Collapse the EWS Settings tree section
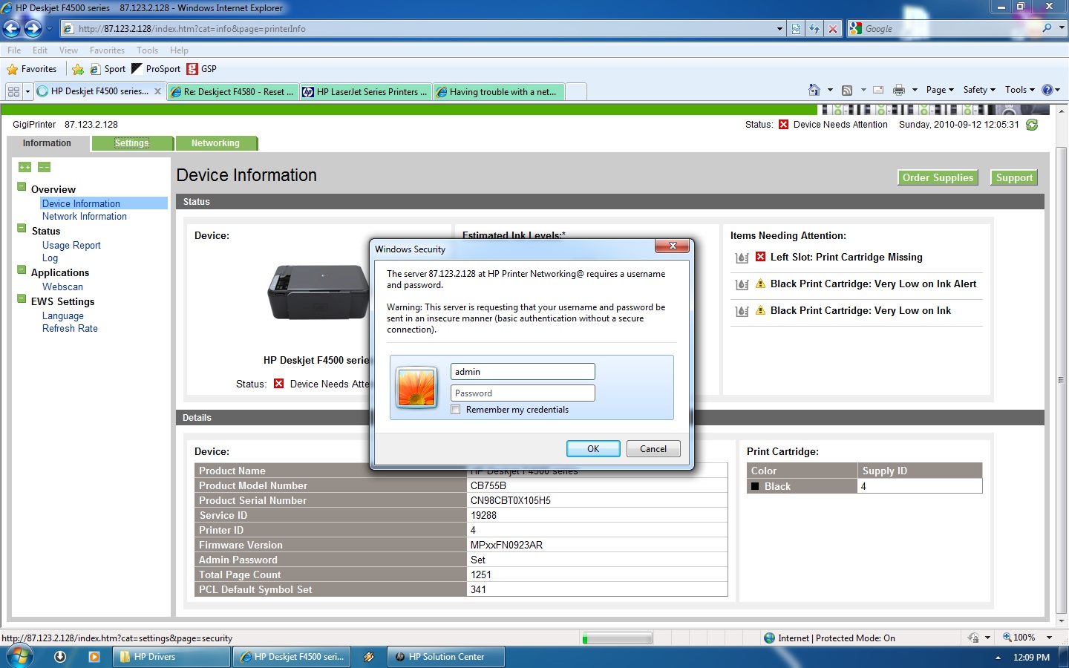The height and width of the screenshot is (668, 1069). coord(22,299)
